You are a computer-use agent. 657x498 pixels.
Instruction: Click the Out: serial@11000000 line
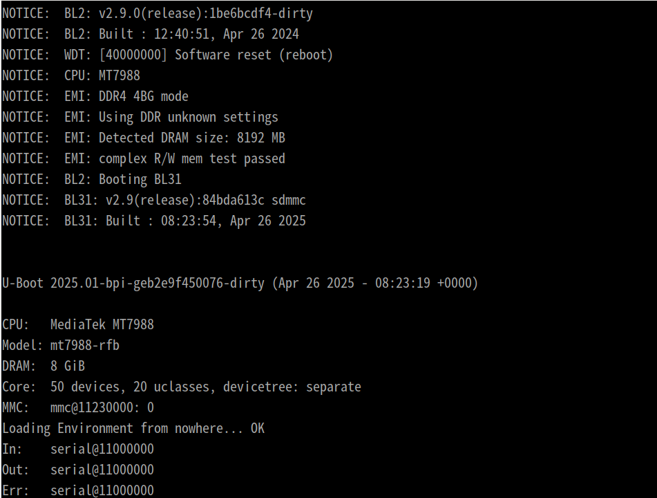point(78,470)
